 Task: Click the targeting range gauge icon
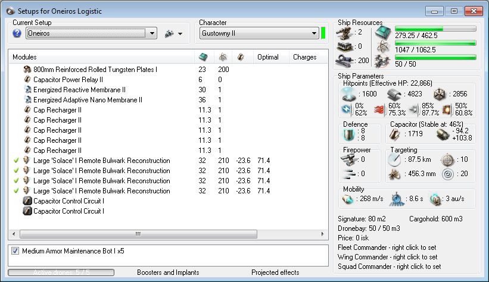click(394, 159)
